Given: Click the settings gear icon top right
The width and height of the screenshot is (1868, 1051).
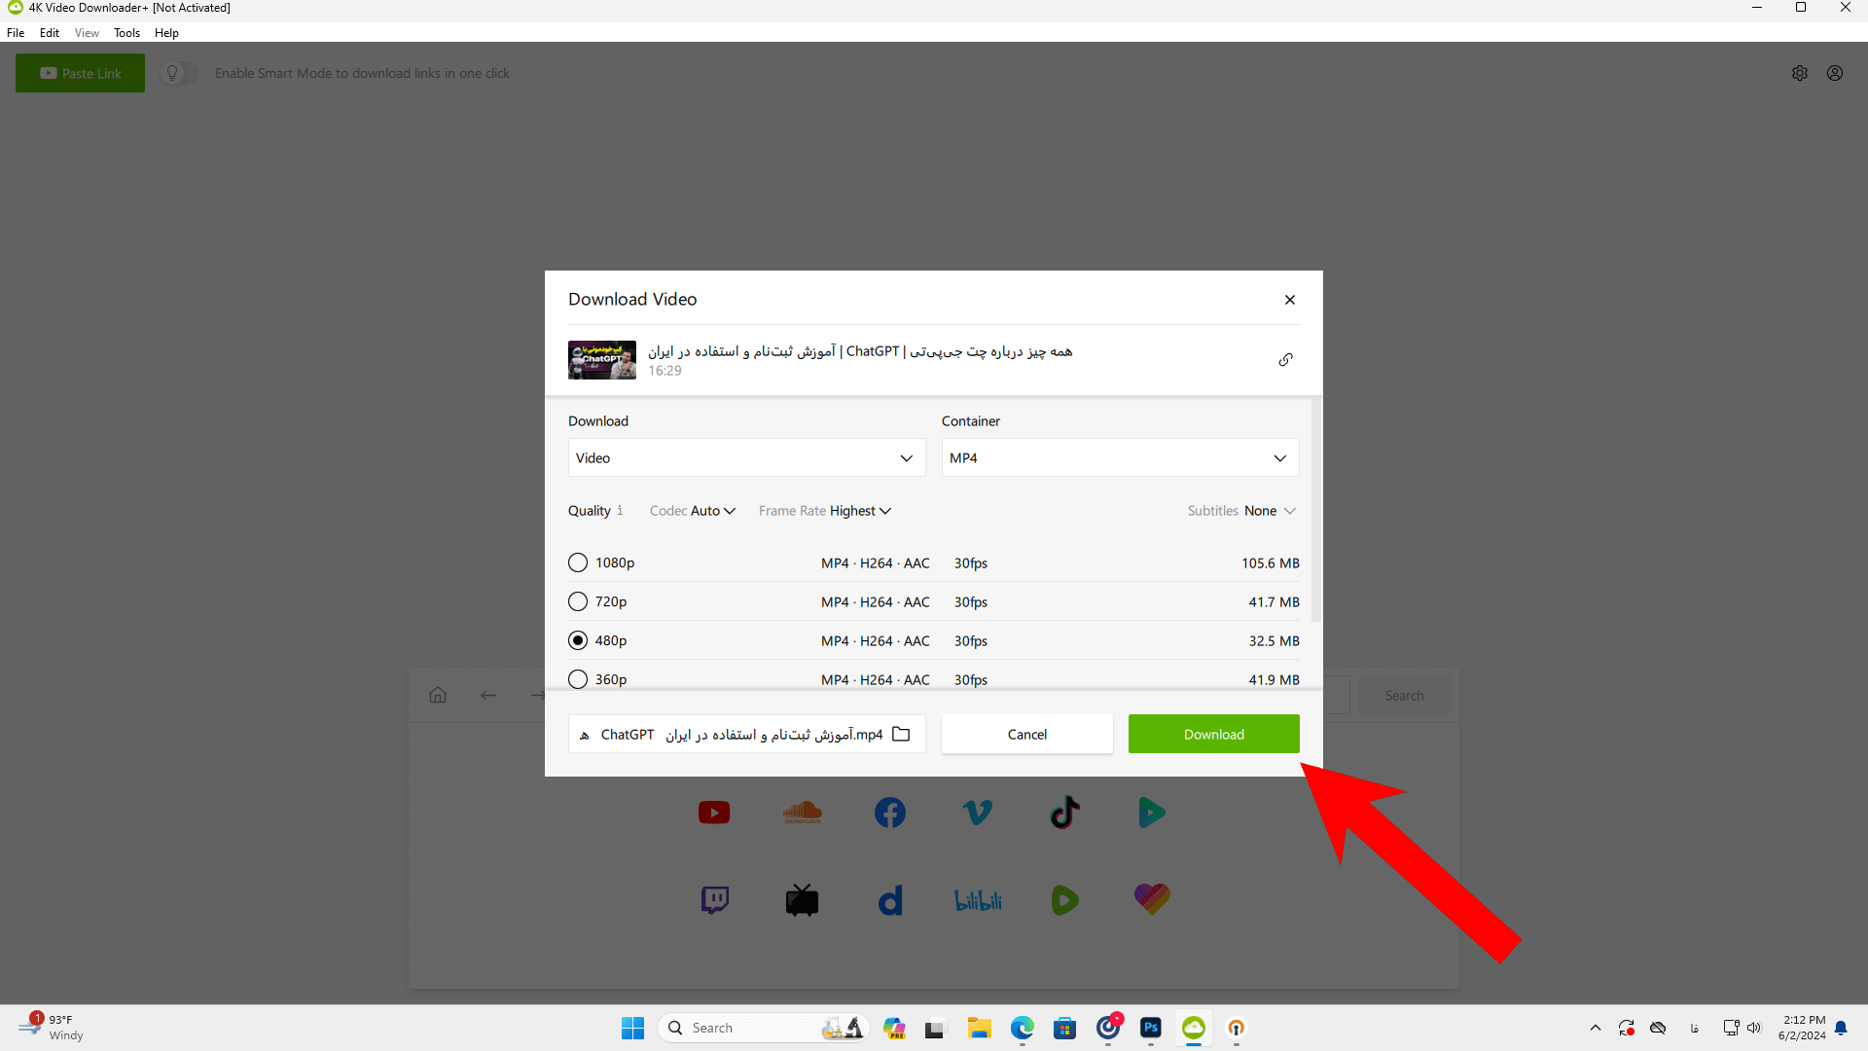Looking at the screenshot, I should [x=1800, y=72].
